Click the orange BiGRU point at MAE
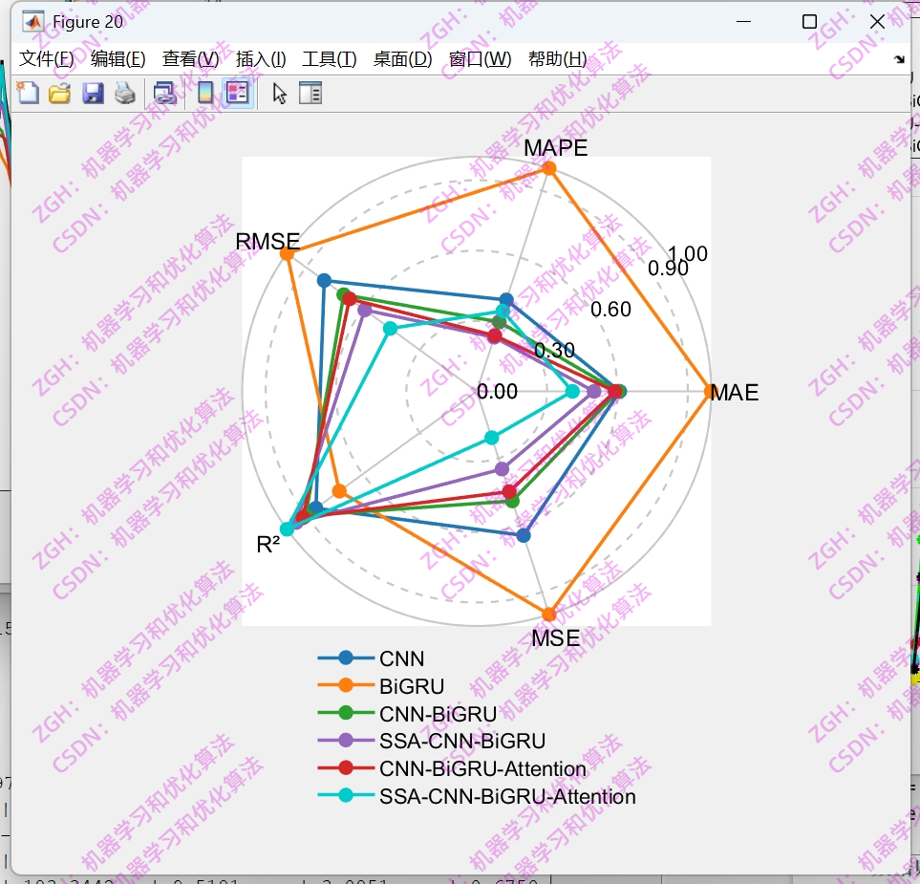920x884 pixels. pyautogui.click(x=710, y=391)
